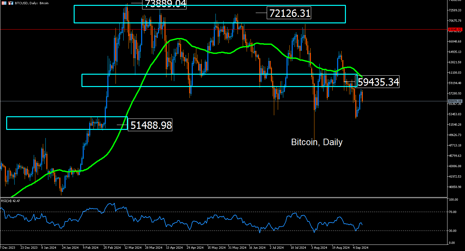Click the "Bitcoin, Daily" text label
Image resolution: width=465 pixels, height=251 pixels.
(x=317, y=142)
